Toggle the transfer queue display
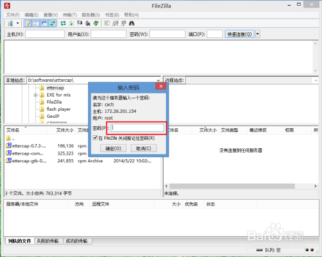 pyautogui.click(x=52, y=23)
